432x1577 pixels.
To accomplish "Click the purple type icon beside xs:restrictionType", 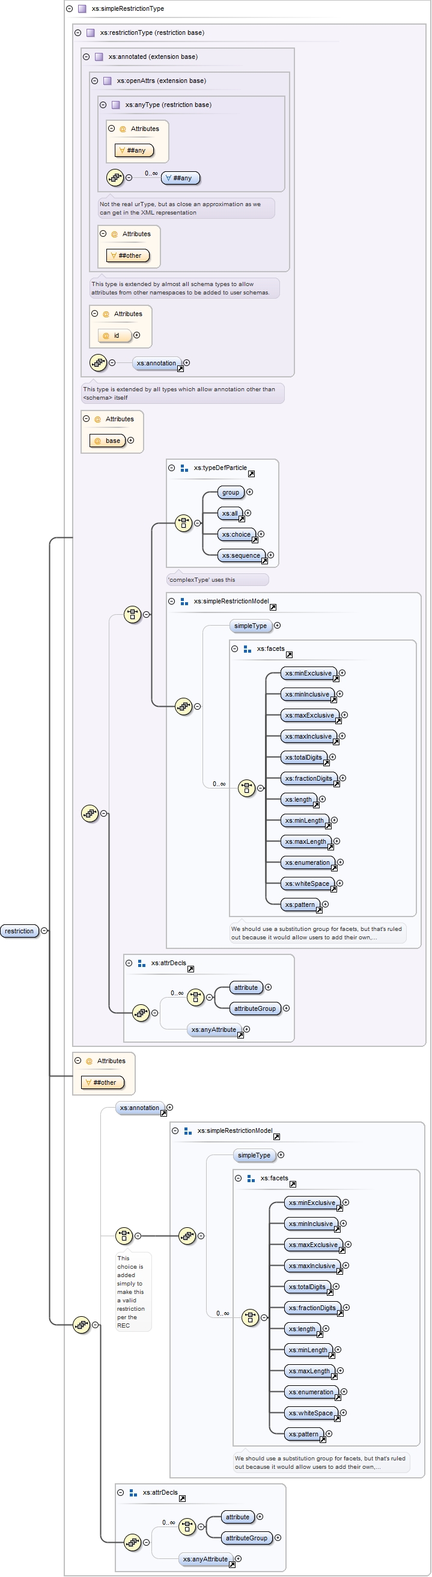I will pos(91,32).
